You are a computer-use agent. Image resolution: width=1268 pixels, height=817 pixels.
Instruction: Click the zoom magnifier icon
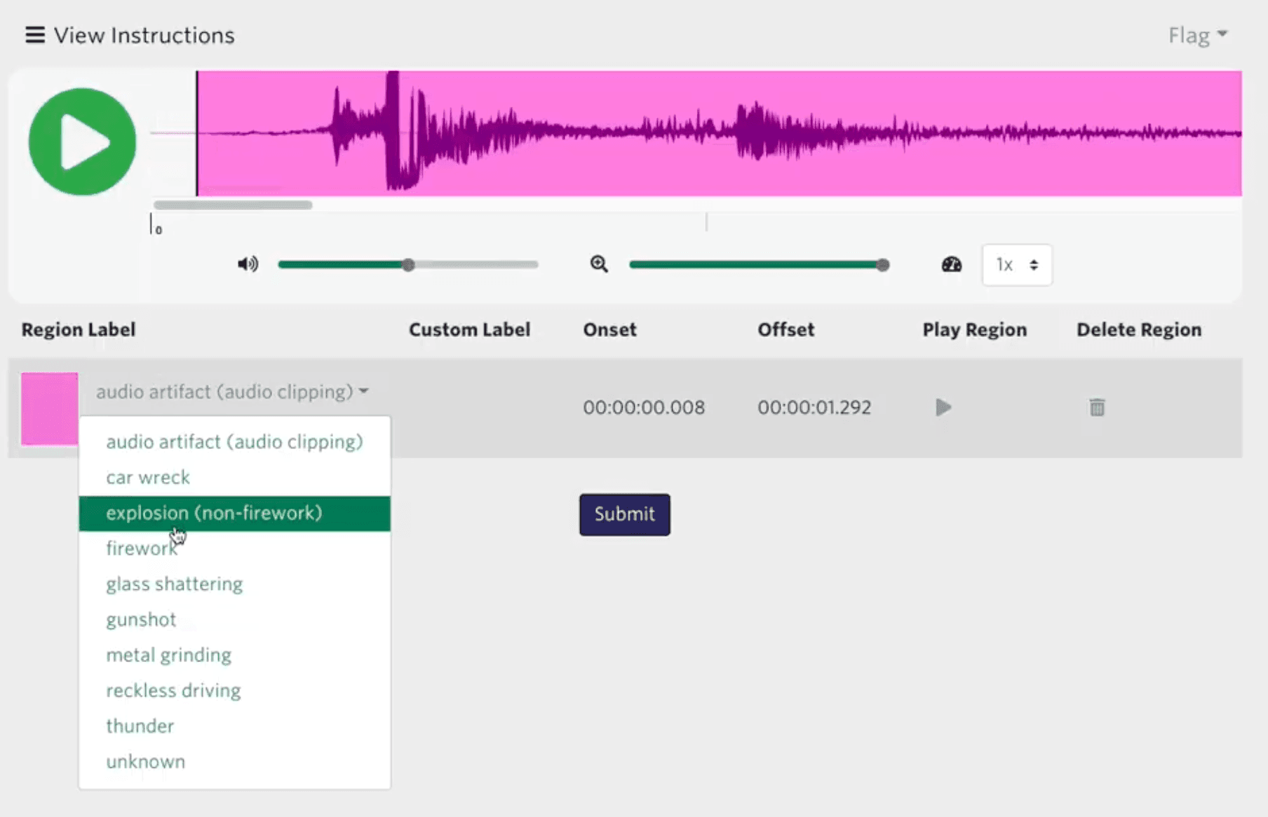[x=598, y=264]
